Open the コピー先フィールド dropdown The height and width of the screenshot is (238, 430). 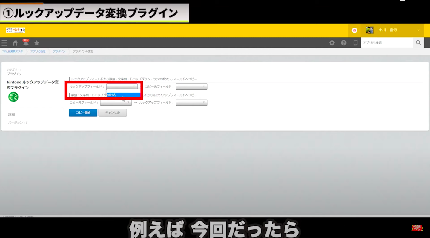(x=191, y=86)
